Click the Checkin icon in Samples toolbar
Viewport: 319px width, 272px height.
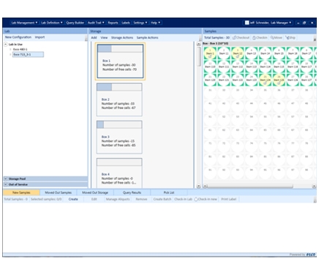254,37
